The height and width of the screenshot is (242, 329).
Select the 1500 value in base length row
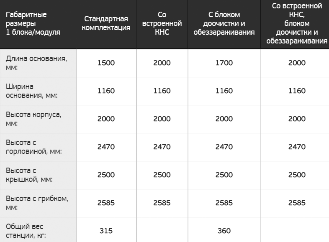tap(106, 63)
